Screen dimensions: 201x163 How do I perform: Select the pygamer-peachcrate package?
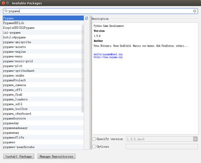pos(43,147)
